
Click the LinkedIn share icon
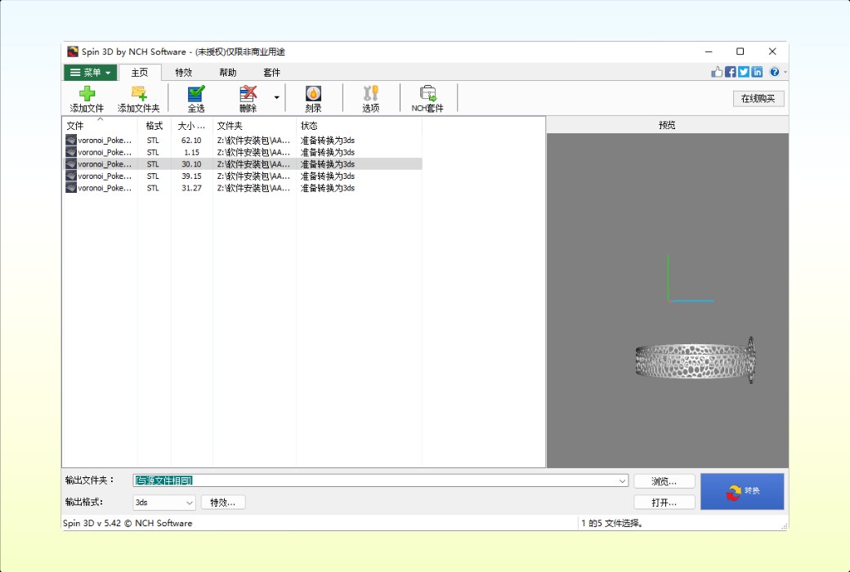coord(757,72)
